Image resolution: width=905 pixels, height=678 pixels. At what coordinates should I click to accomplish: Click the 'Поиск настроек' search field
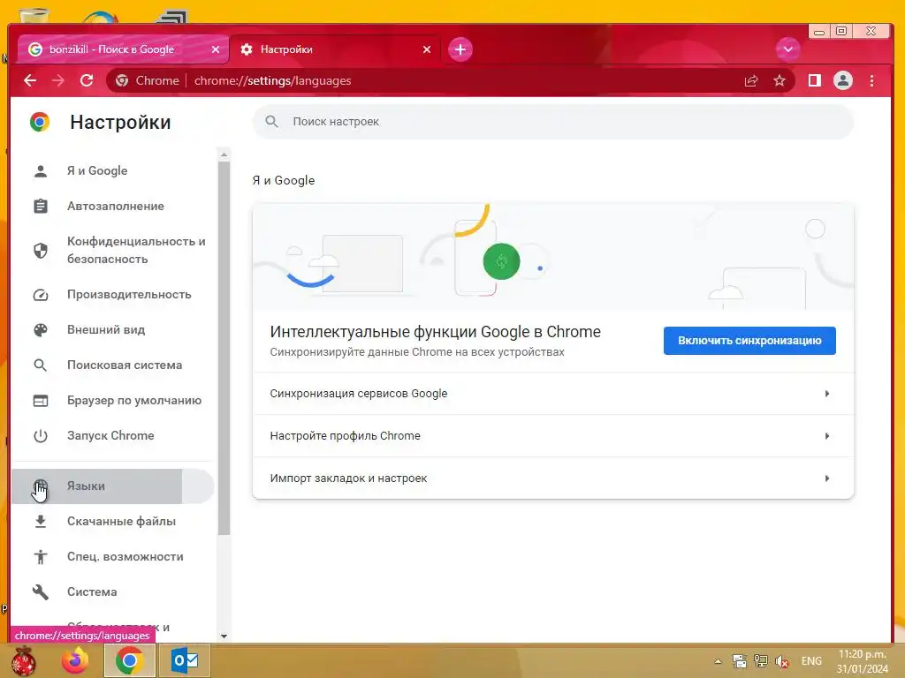click(x=552, y=122)
